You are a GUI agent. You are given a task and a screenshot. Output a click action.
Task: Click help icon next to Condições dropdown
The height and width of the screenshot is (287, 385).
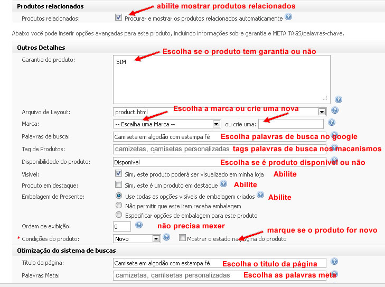pyautogui.click(x=167, y=238)
